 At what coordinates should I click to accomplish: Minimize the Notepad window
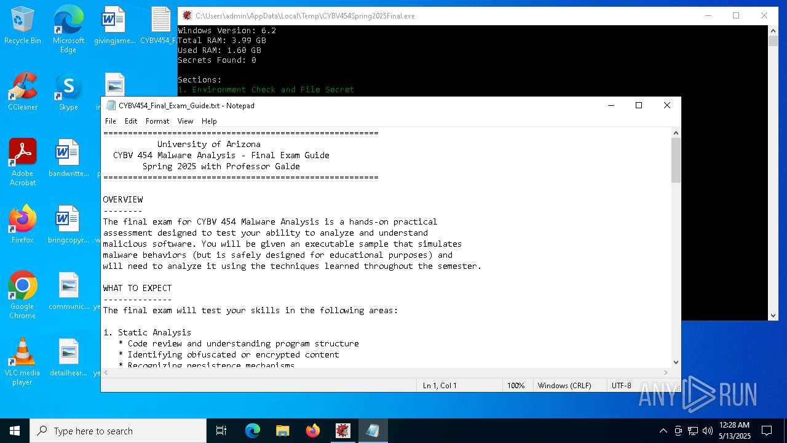pyautogui.click(x=611, y=105)
